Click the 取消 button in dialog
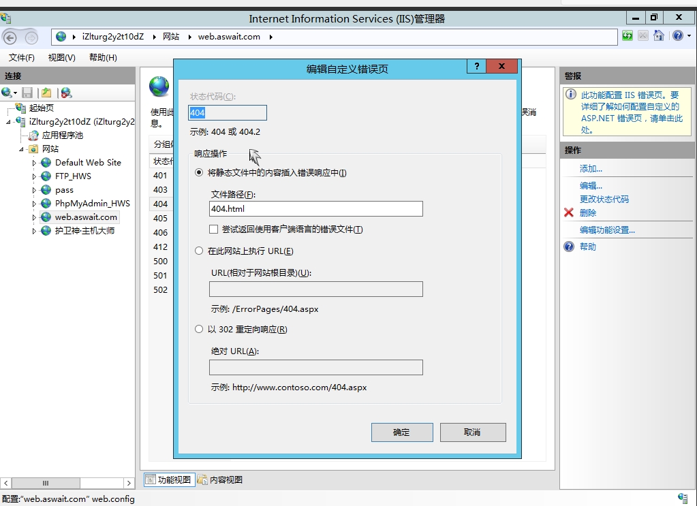Viewport: 697px width, 506px height. coord(472,432)
